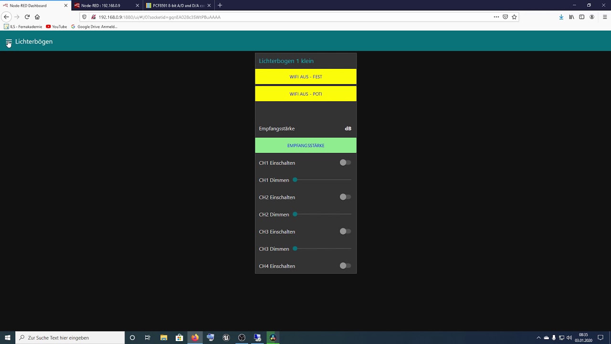Open the page actions three-dot menu

pos(496,17)
